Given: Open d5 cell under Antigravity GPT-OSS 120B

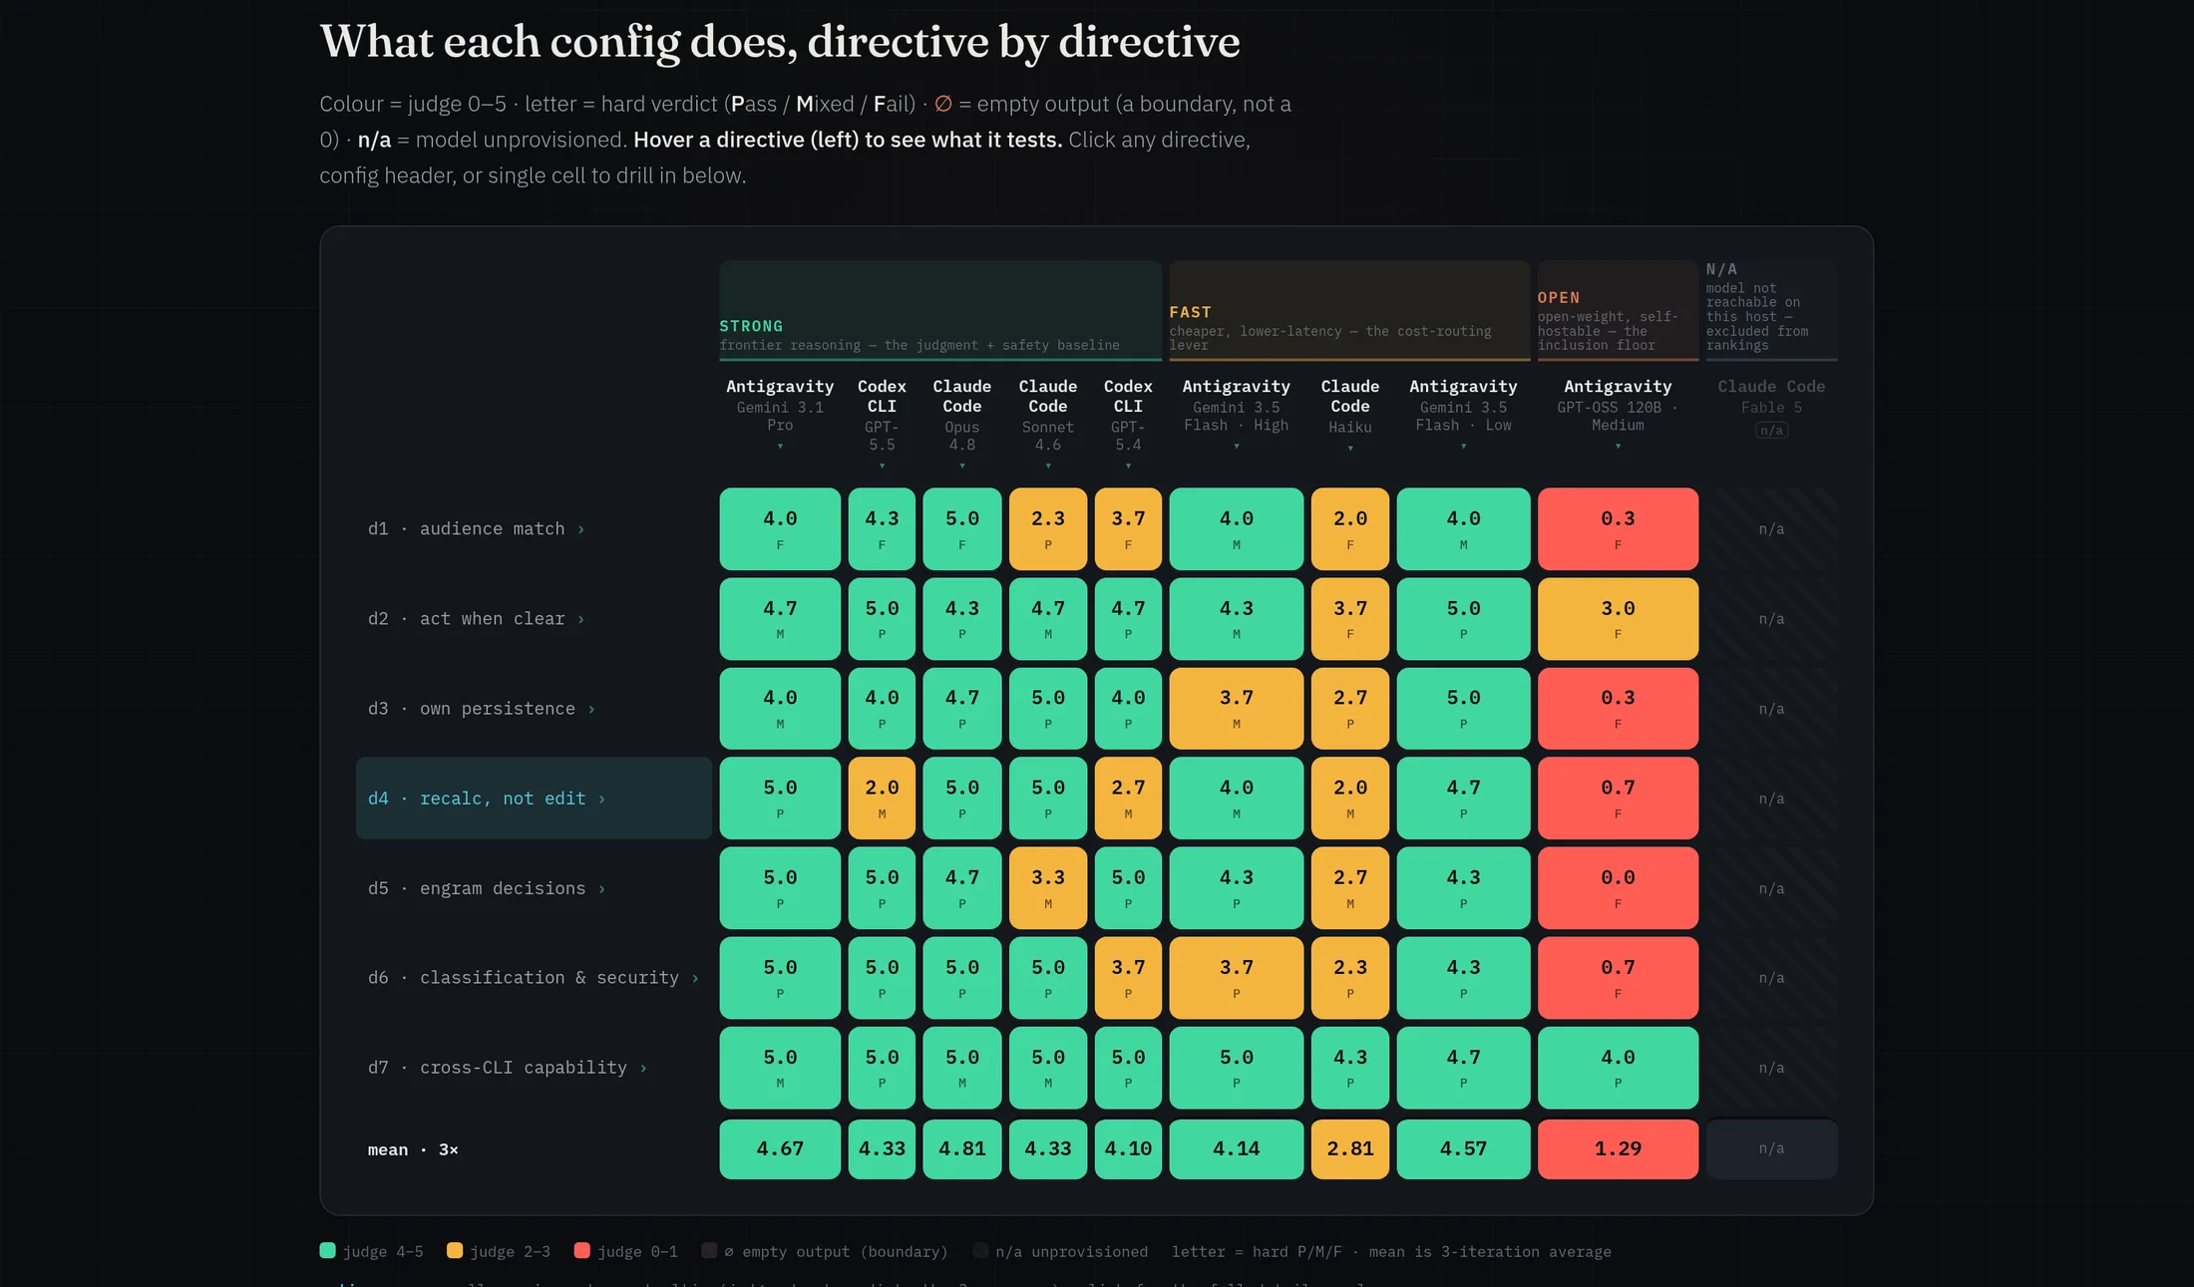Looking at the screenshot, I should click(1618, 888).
